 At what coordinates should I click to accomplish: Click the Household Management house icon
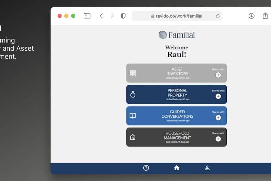133,137
